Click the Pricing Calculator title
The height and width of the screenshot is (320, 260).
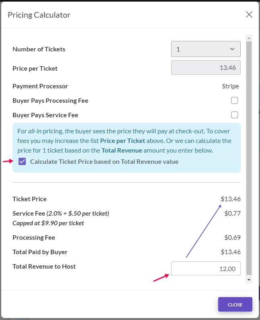click(x=39, y=15)
